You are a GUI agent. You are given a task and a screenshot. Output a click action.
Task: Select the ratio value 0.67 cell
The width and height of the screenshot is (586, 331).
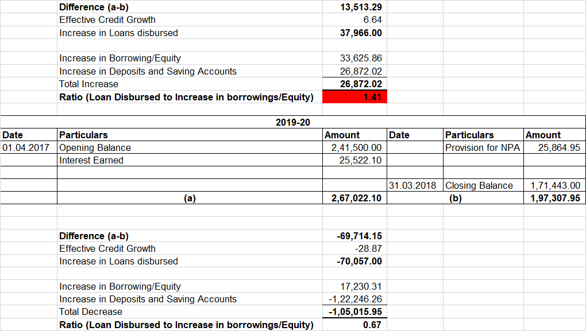coord(354,325)
